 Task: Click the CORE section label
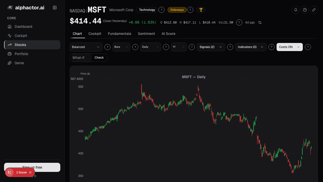(12, 18)
